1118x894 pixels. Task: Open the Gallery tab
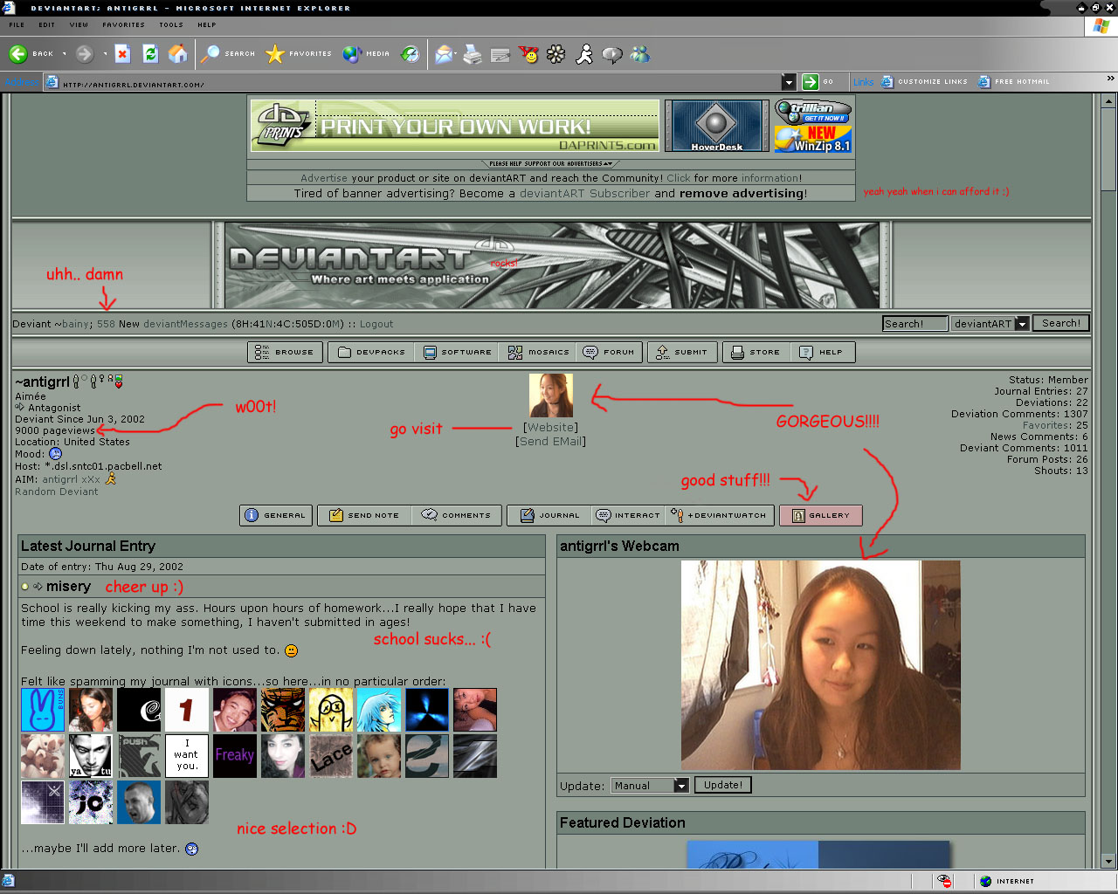[821, 515]
